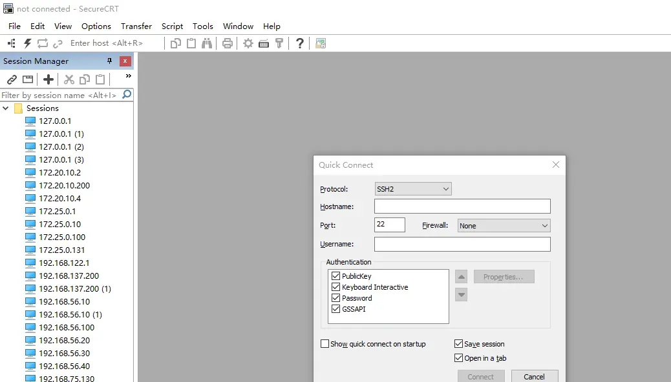Toggle Password authentication checkbox

point(336,298)
